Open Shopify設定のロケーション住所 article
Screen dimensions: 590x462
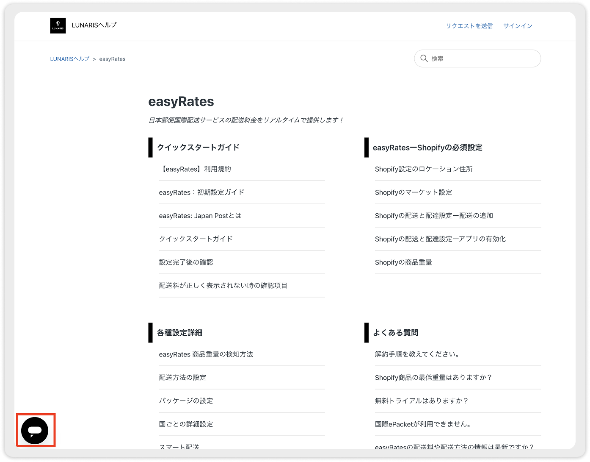pyautogui.click(x=424, y=169)
